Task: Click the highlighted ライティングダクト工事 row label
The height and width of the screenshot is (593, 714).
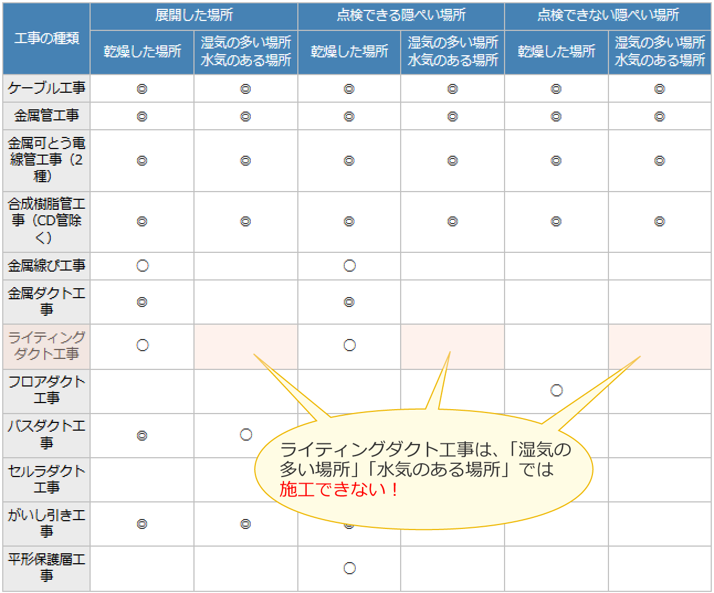Action: (46, 346)
